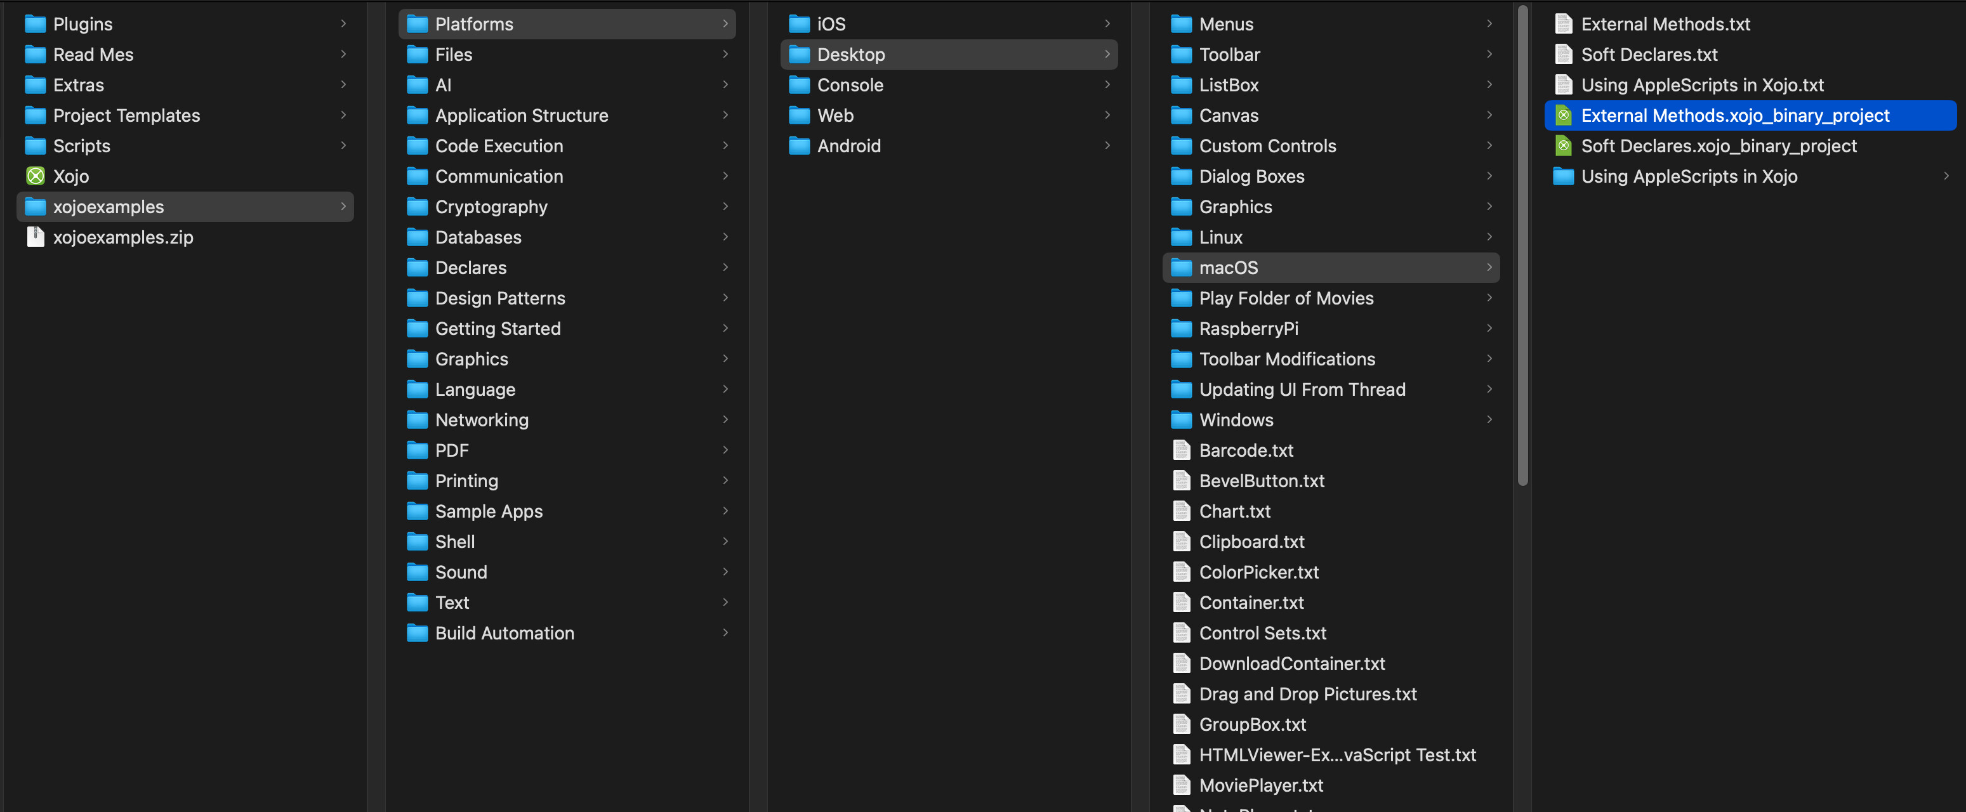The width and height of the screenshot is (1966, 812).
Task: Expand the Databases folder chevron
Action: (725, 237)
